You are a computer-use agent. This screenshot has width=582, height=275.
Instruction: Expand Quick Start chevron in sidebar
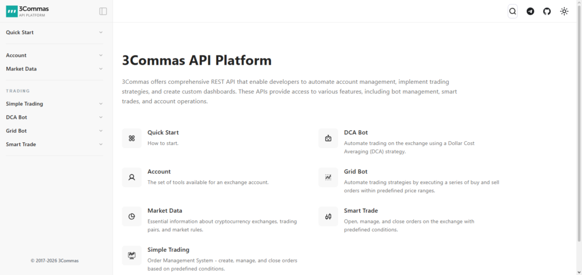click(x=101, y=32)
